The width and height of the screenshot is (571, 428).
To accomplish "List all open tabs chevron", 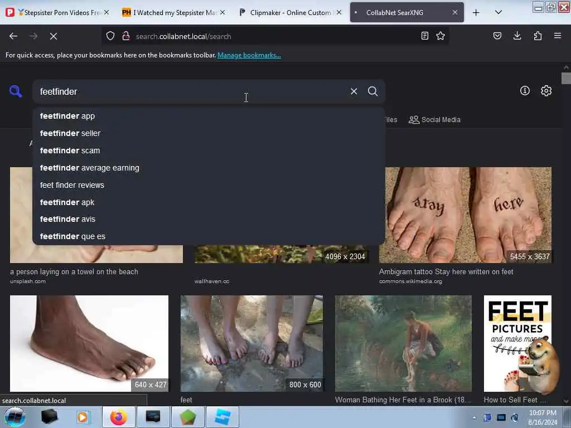I will (x=499, y=12).
